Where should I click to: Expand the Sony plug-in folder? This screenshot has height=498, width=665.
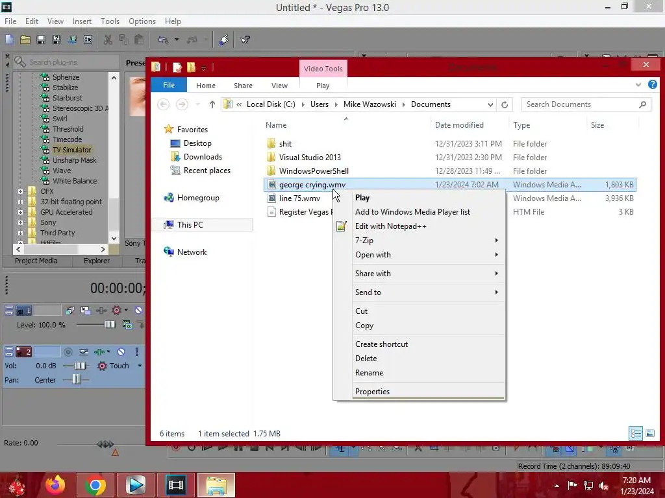[20, 222]
